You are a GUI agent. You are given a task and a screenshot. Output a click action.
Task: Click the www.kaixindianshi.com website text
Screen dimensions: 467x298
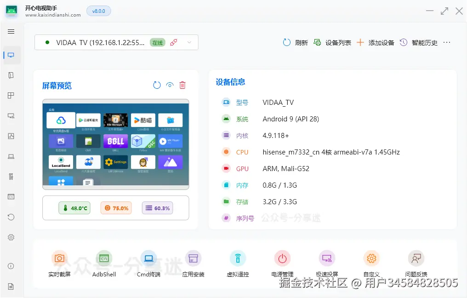[x=53, y=15]
